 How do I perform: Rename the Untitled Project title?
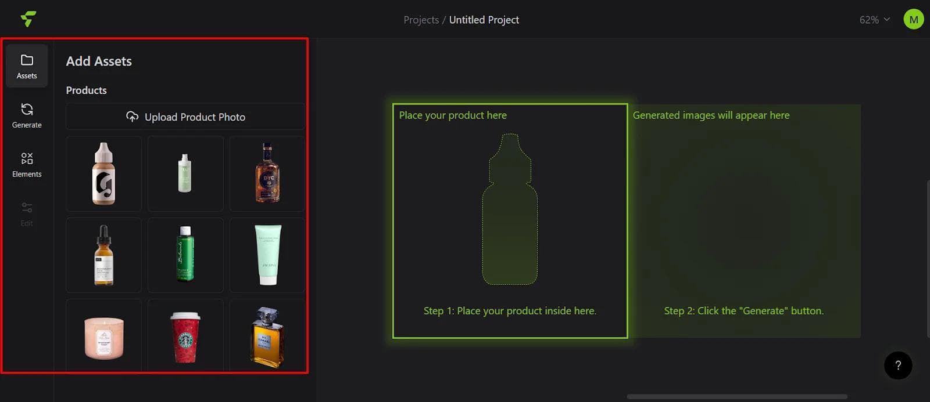[484, 20]
